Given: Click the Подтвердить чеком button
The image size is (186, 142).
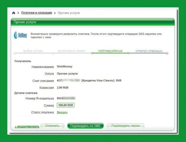Looking at the screenshot, I should (x=126, y=126).
